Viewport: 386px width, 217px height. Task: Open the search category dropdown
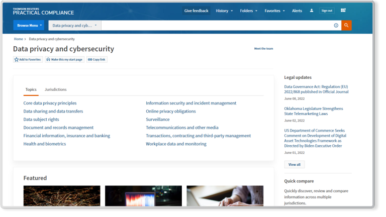tap(74, 25)
